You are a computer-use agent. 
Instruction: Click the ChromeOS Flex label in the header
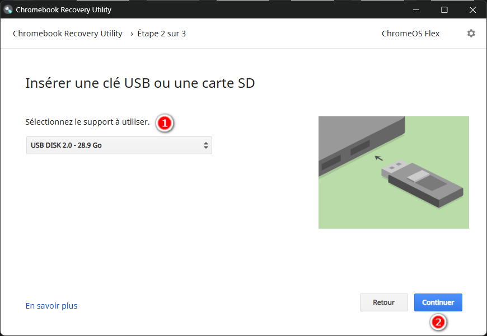[410, 34]
